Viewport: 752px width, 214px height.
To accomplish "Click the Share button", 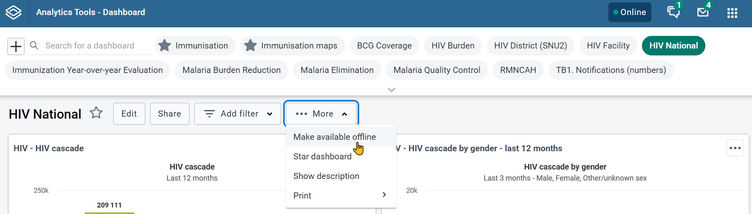I will (x=170, y=114).
